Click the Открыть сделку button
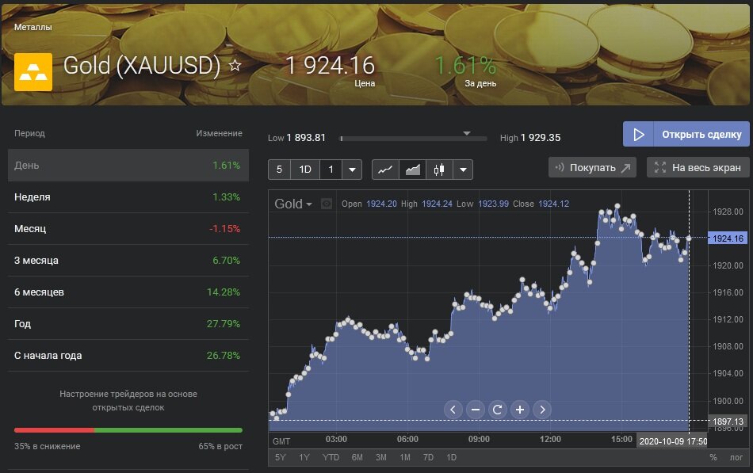Image resolution: width=753 pixels, height=473 pixels. click(686, 134)
